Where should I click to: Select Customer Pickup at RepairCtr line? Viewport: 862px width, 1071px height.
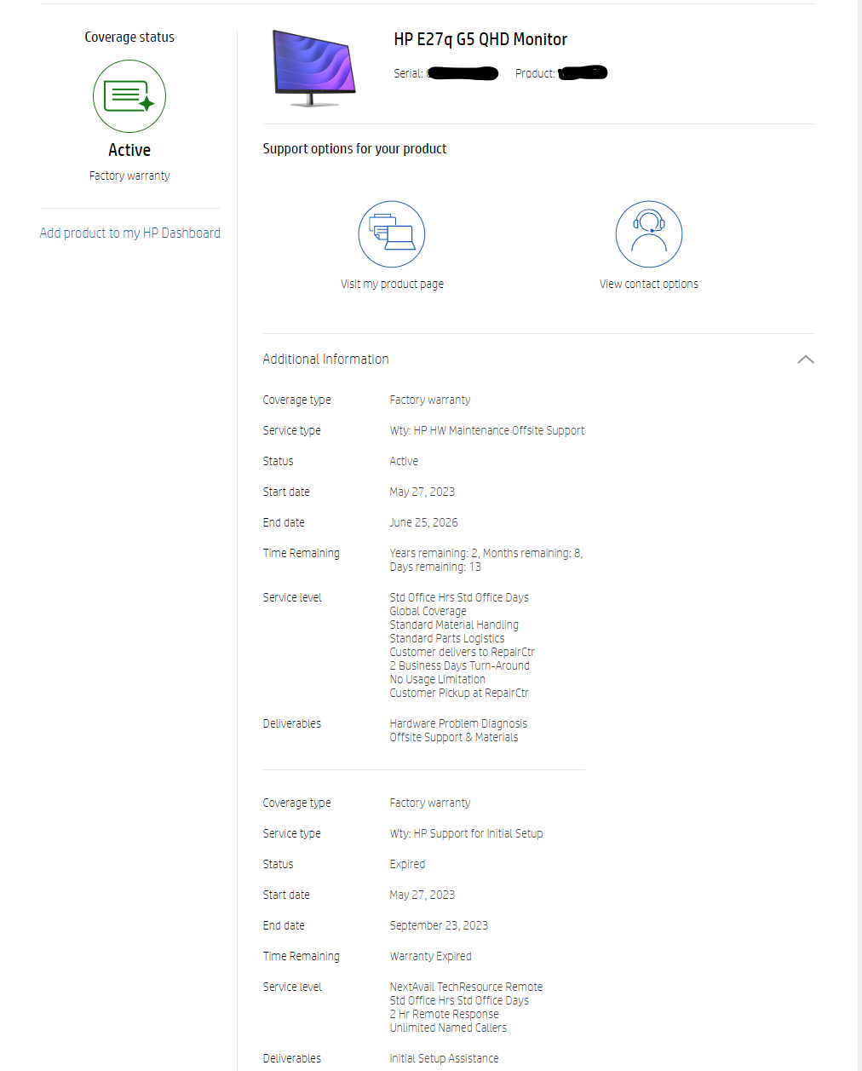point(459,693)
